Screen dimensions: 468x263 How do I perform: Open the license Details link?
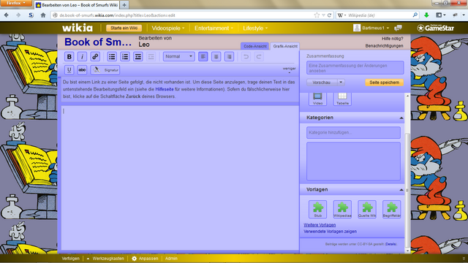pyautogui.click(x=390, y=244)
